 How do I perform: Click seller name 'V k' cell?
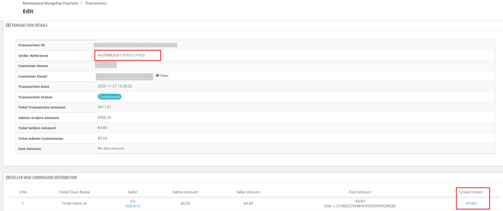coord(133,201)
